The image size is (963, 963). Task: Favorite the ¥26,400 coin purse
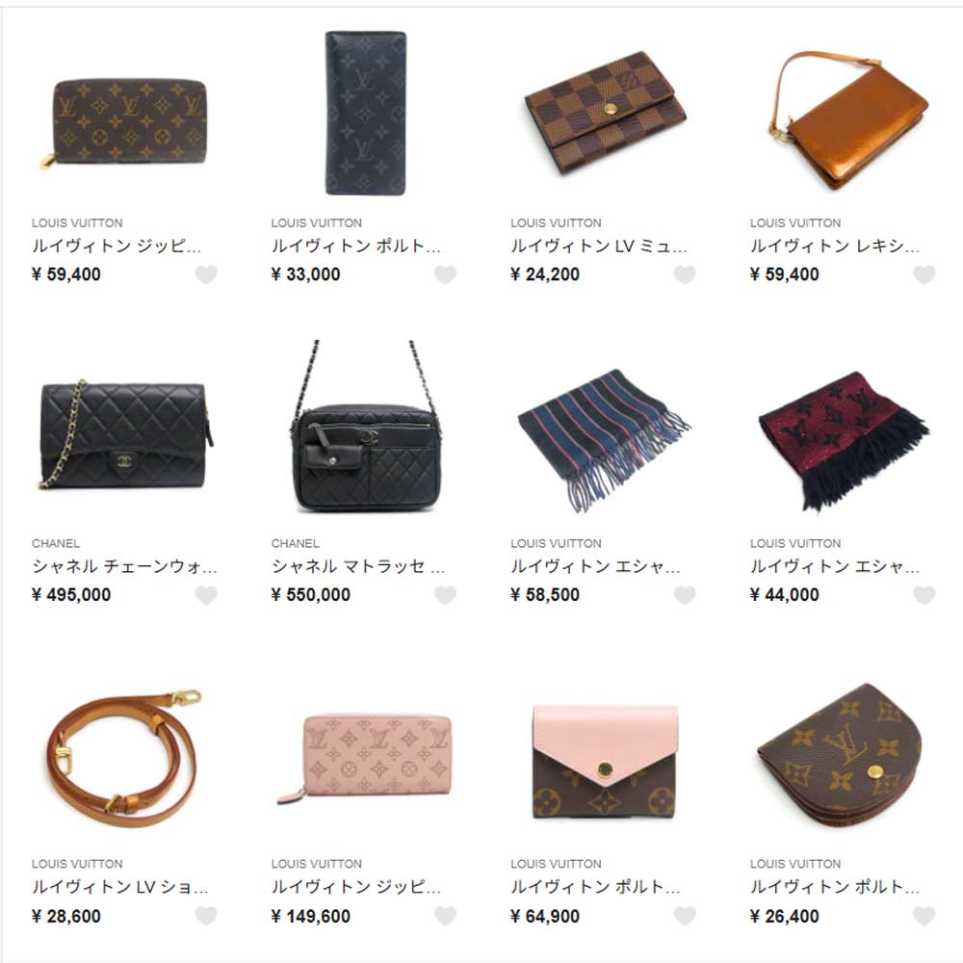[924, 916]
